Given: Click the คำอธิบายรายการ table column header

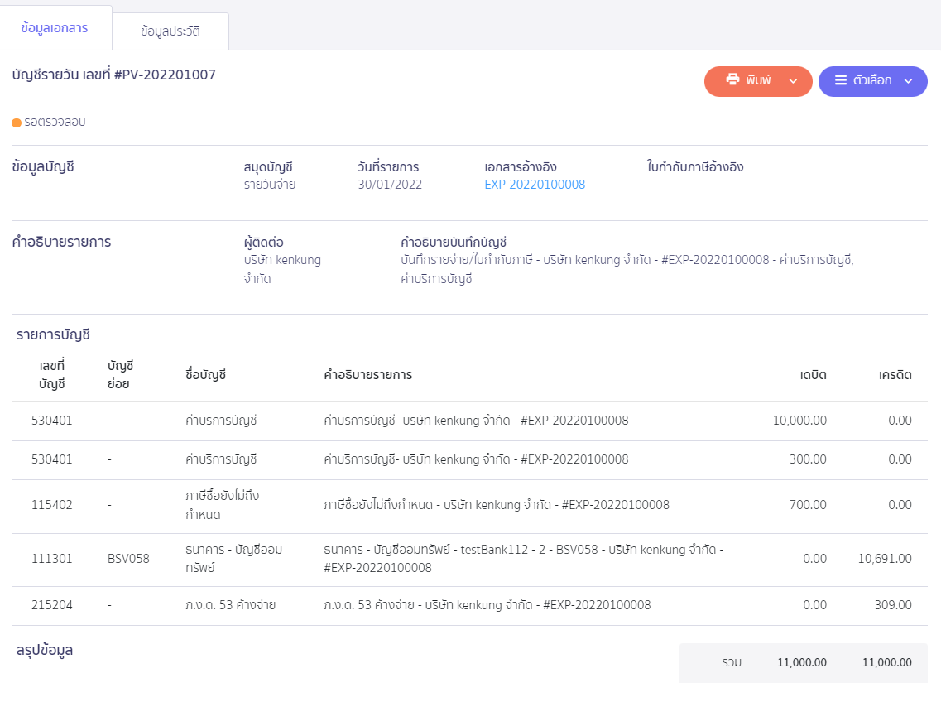Looking at the screenshot, I should point(368,375).
